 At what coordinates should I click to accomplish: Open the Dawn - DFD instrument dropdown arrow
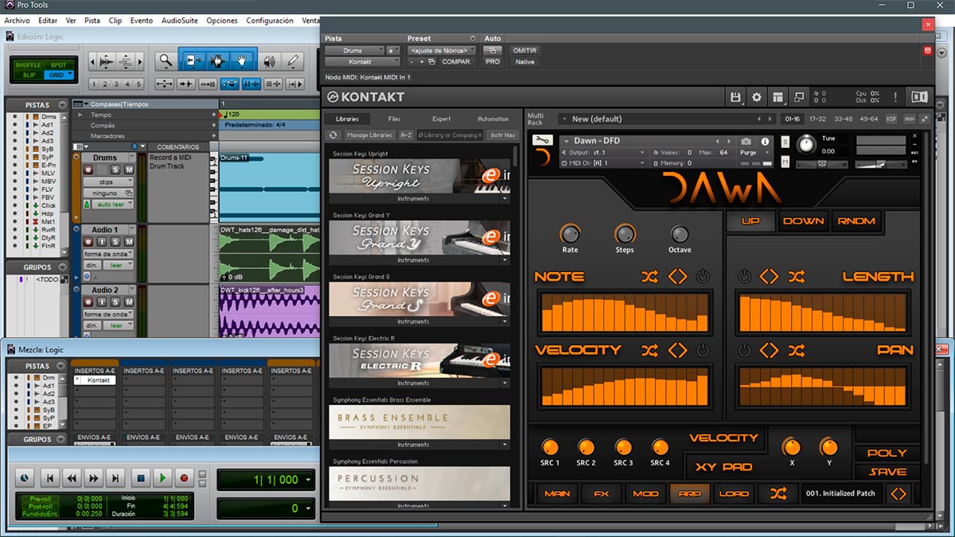[565, 141]
